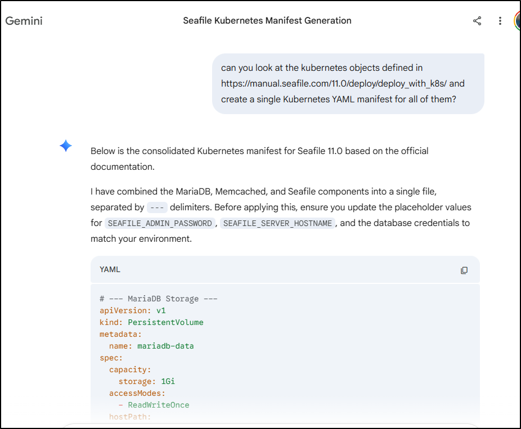The width and height of the screenshot is (521, 429).
Task: Click the manual.seafile.com URL in the prompt
Action: click(334, 84)
